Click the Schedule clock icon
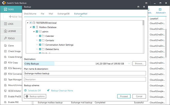170x105 pixels. [25, 90]
